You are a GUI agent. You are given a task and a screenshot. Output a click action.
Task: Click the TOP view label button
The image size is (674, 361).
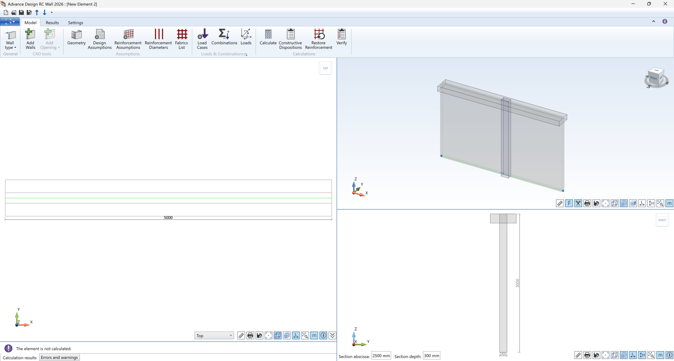[325, 68]
